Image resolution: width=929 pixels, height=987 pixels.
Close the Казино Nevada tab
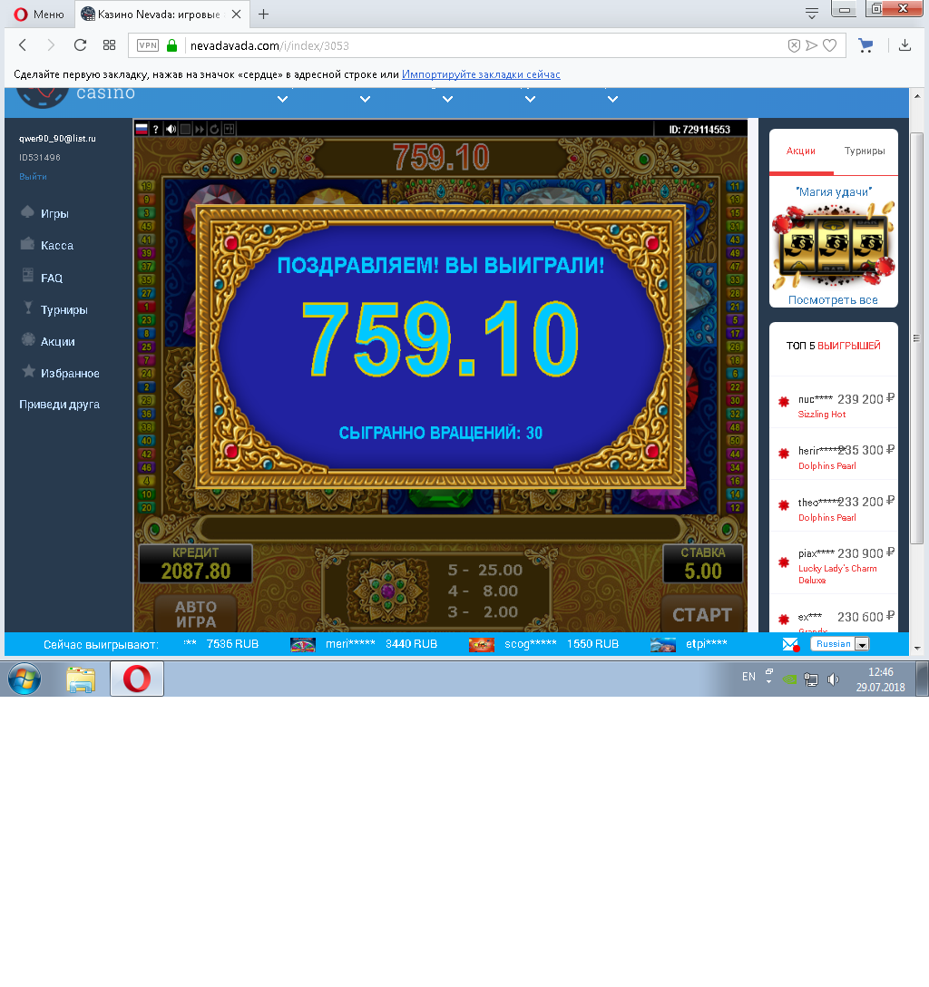[x=236, y=14]
